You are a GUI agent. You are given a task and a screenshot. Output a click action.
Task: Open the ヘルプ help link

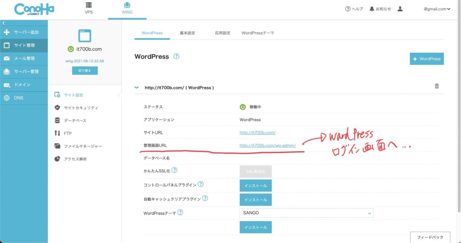(x=354, y=9)
